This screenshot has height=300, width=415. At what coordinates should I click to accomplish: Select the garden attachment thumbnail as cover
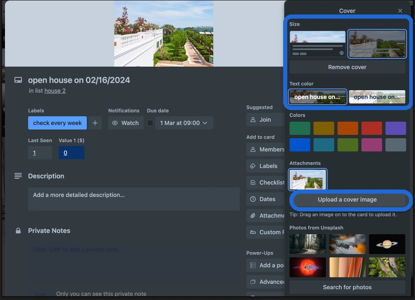[x=308, y=180]
